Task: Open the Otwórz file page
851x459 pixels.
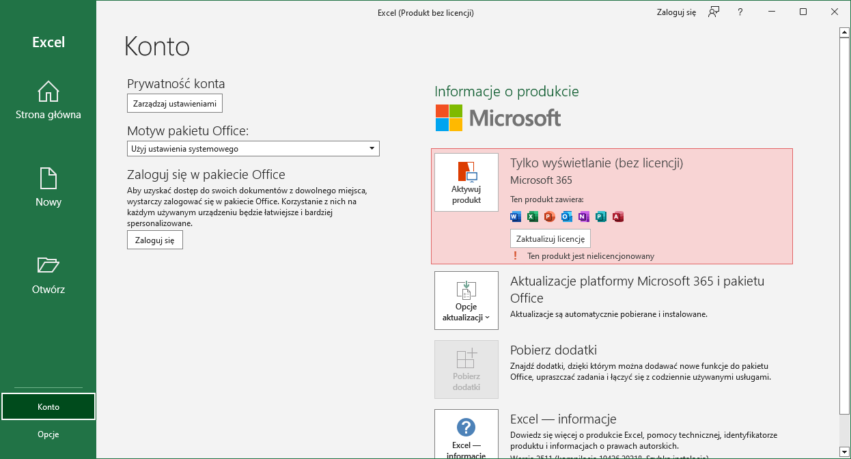Action: pos(48,275)
